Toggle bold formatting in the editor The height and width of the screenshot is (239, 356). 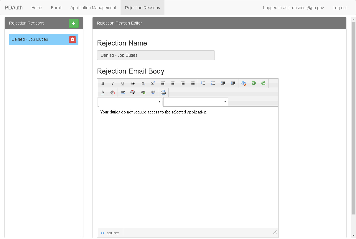pyautogui.click(x=103, y=83)
